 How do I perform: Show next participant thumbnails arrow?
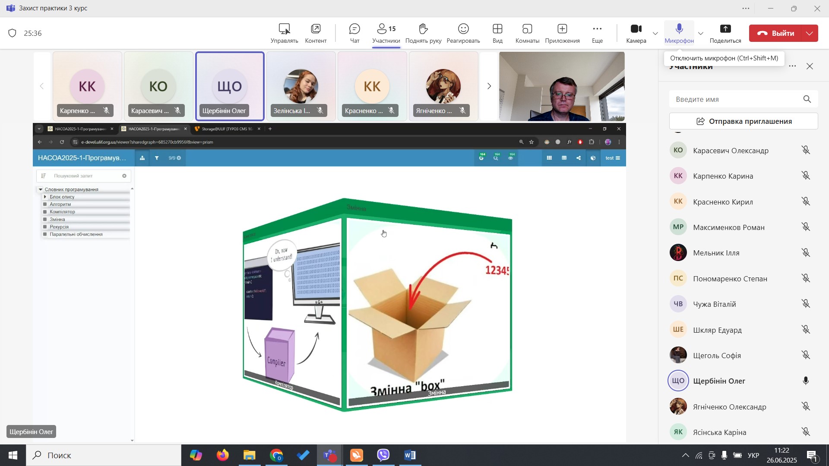[x=489, y=86]
